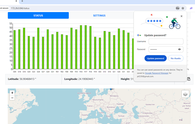Close the current browser tab

point(16,1)
